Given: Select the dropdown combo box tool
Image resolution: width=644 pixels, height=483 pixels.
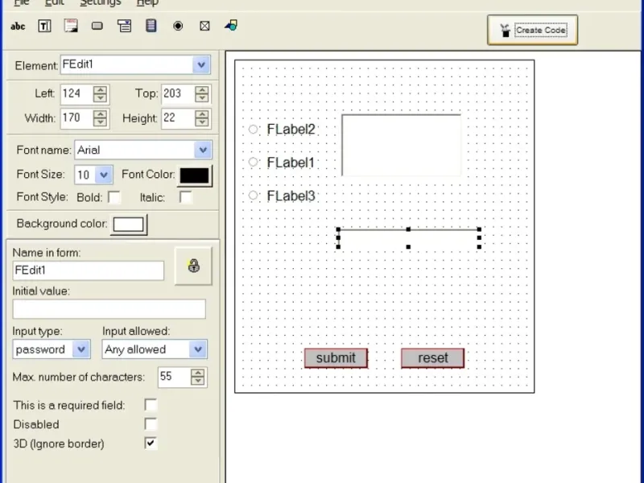Looking at the screenshot, I should tap(124, 26).
